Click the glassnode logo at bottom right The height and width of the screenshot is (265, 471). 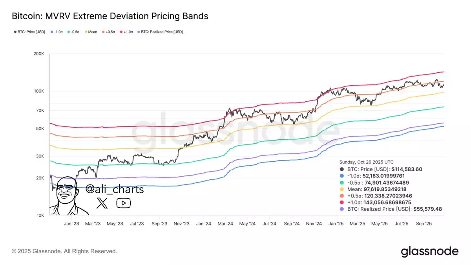point(429,252)
